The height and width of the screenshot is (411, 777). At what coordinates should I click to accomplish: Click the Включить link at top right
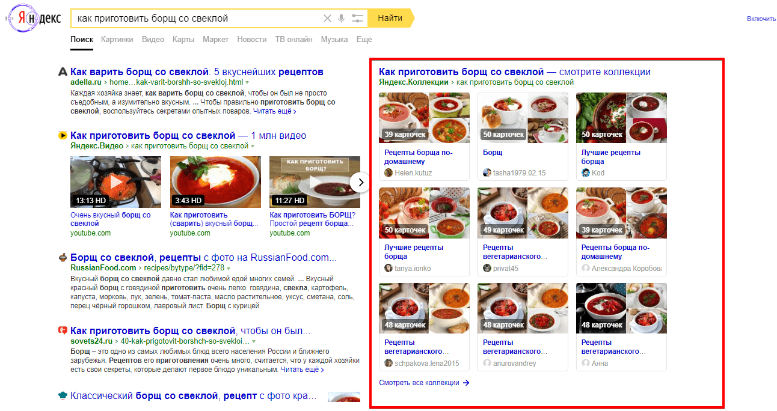click(761, 19)
